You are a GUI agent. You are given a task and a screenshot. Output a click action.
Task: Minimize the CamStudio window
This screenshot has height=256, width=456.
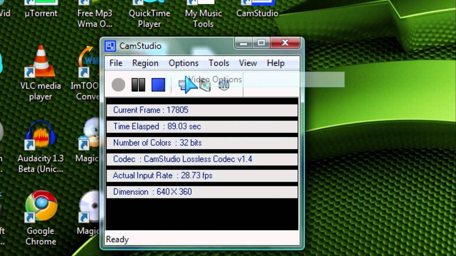coord(244,43)
